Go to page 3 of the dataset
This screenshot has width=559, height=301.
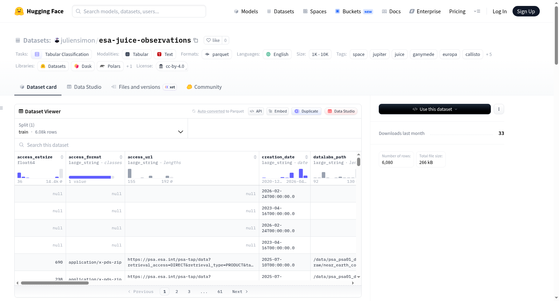coord(189,292)
